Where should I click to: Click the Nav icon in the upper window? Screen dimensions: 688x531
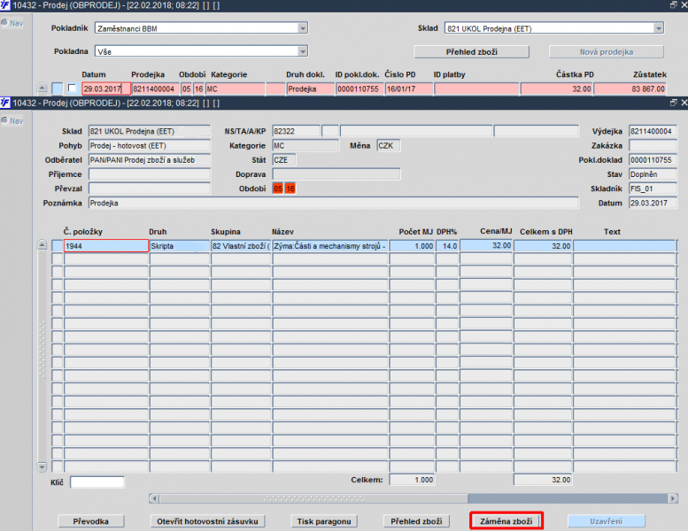(x=13, y=23)
